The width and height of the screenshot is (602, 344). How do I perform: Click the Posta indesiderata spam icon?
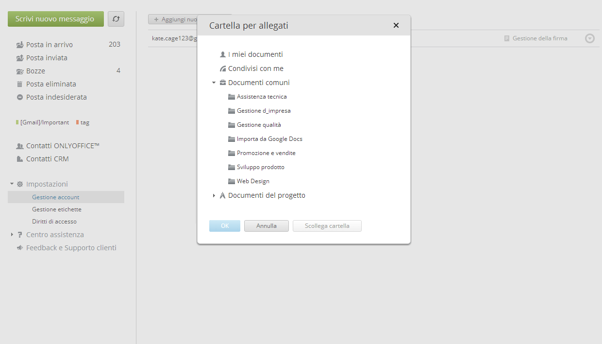point(20,97)
